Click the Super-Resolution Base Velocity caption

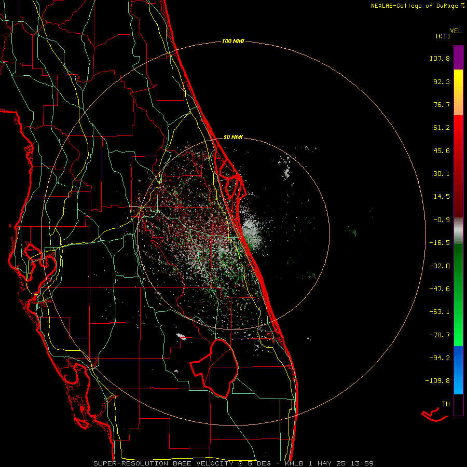pyautogui.click(x=233, y=463)
